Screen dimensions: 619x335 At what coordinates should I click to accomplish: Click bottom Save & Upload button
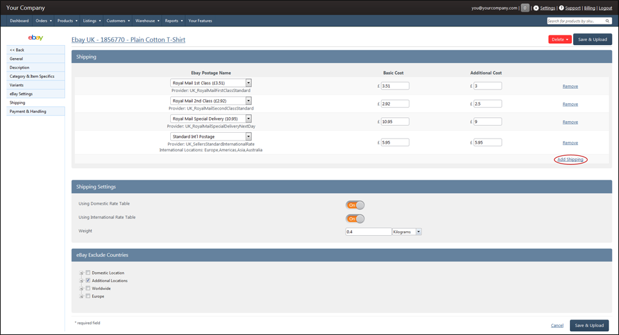click(589, 325)
